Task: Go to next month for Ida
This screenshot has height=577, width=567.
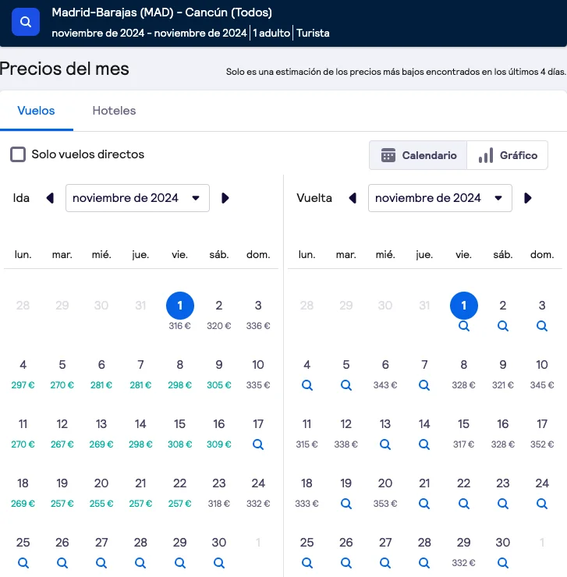Action: (x=225, y=198)
